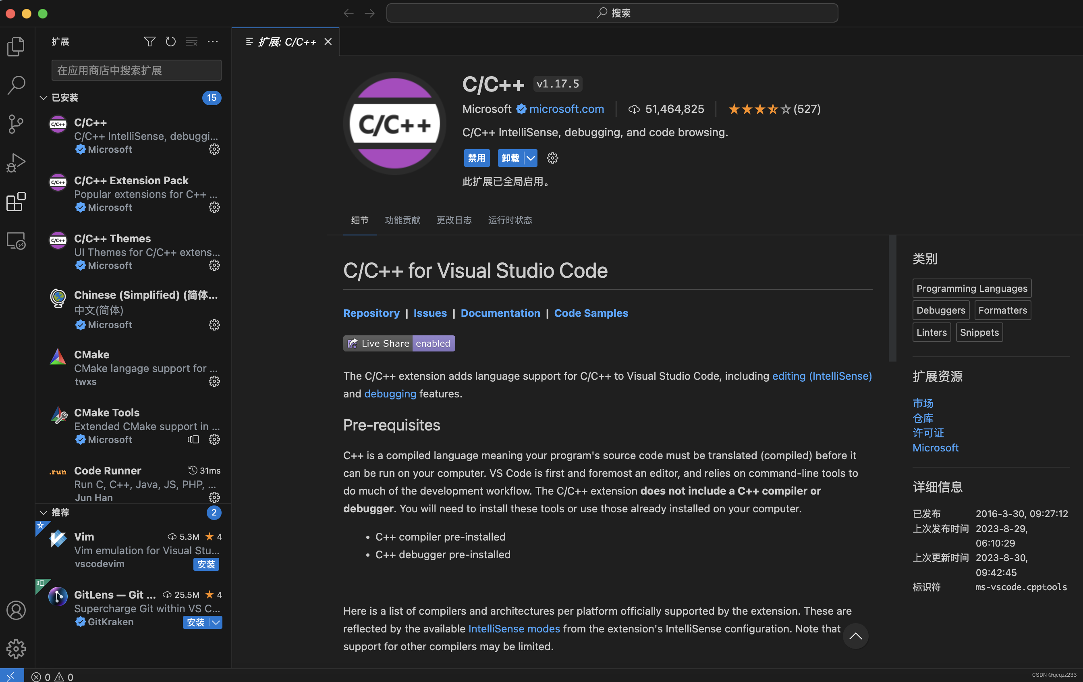Install the Vim extension

pyautogui.click(x=206, y=564)
